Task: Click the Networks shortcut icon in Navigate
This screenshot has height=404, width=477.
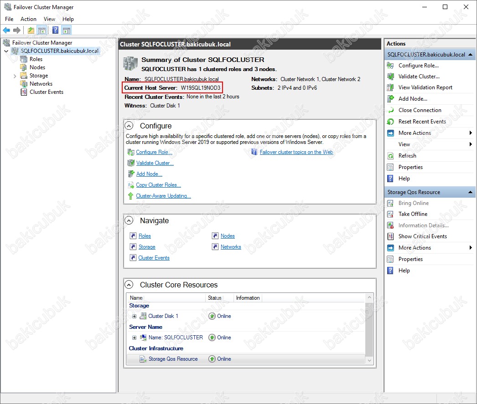Action: click(215, 247)
